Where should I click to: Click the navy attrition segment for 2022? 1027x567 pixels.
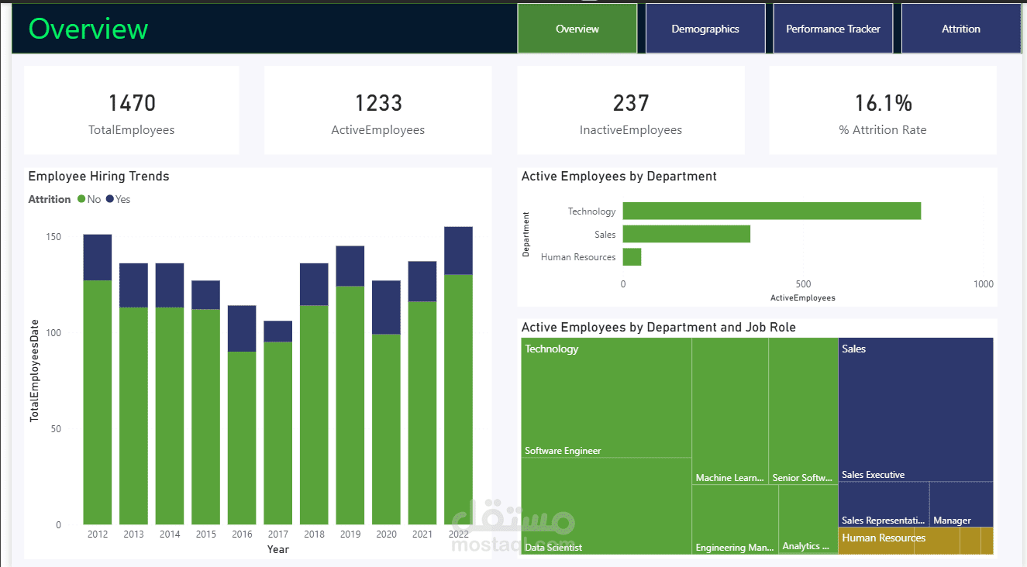(x=458, y=250)
